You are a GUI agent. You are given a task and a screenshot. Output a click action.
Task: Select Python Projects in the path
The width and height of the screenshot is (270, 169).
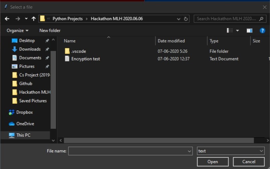point(68,19)
